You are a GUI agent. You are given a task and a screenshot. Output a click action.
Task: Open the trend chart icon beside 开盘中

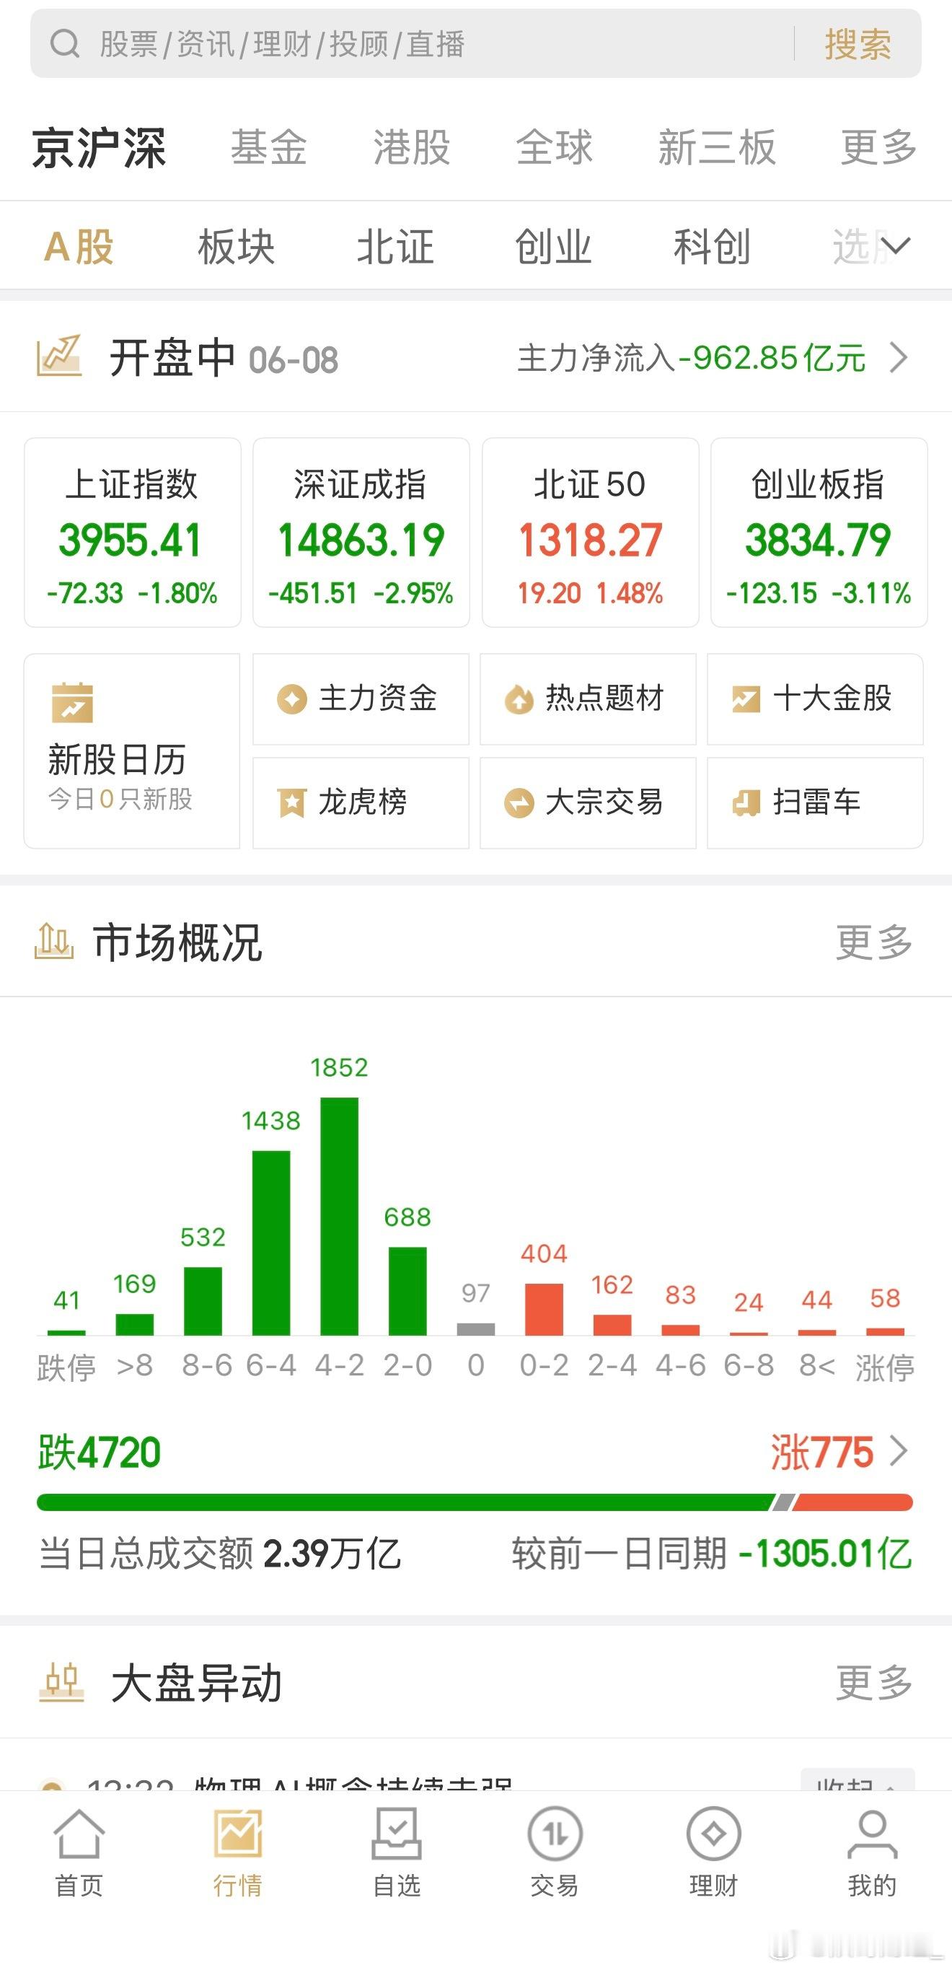pyautogui.click(x=59, y=356)
